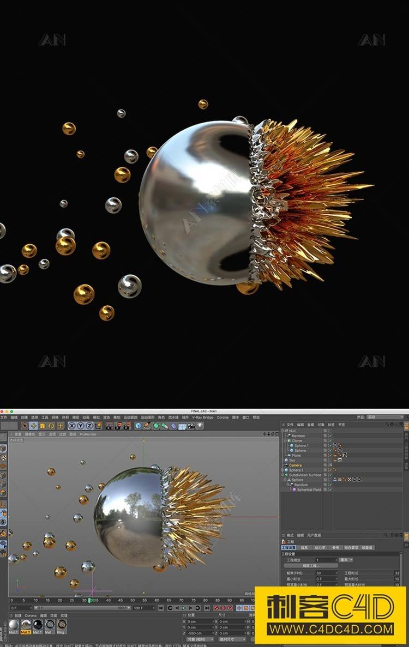Add a light object from toolbar
This screenshot has height=647, width=409.
coord(200,426)
